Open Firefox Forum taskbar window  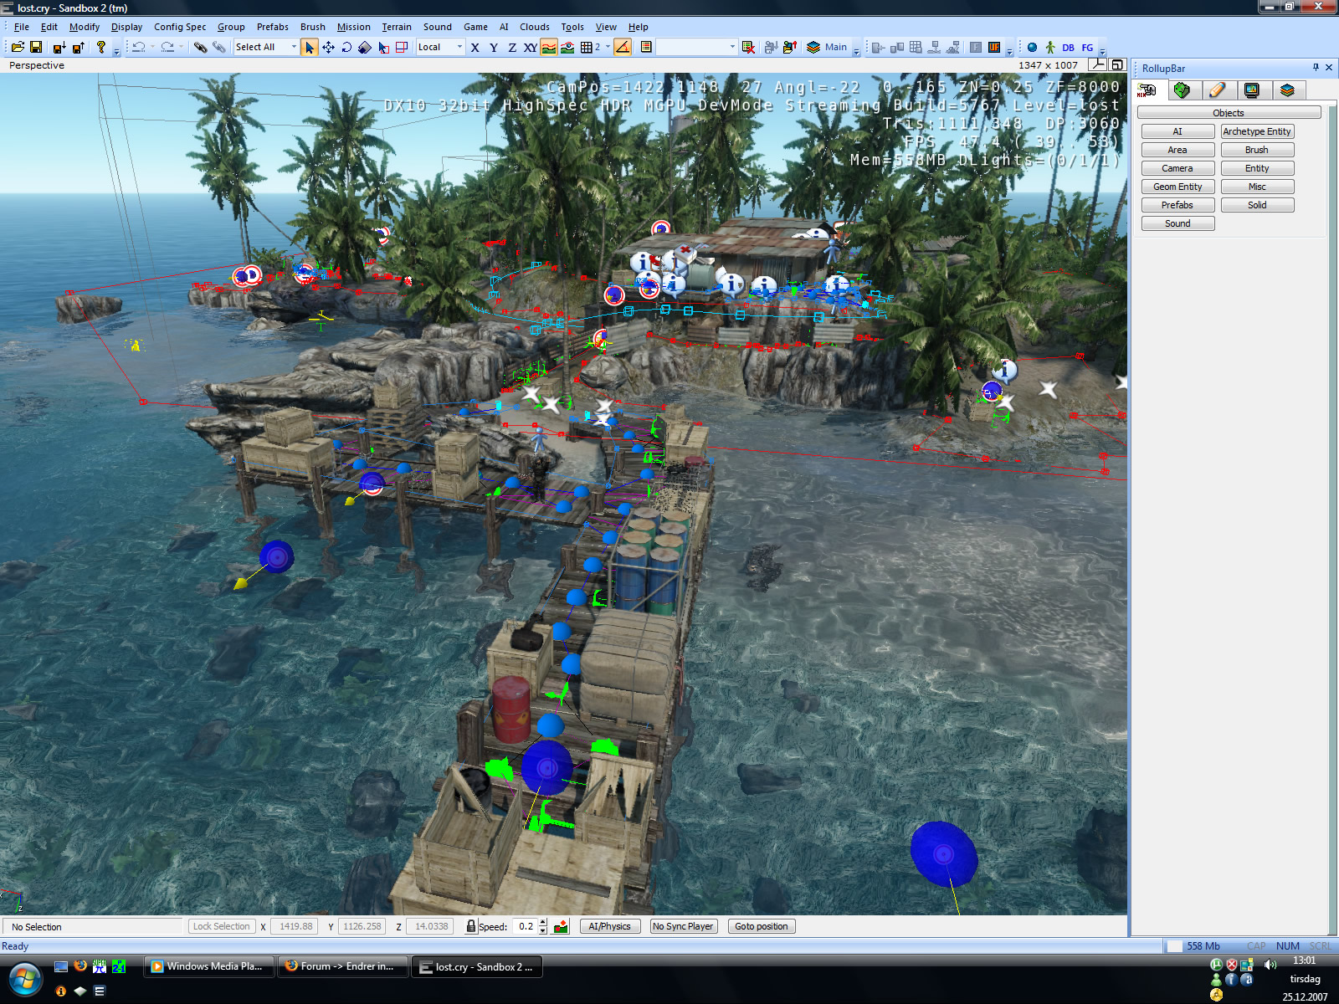pyautogui.click(x=342, y=966)
